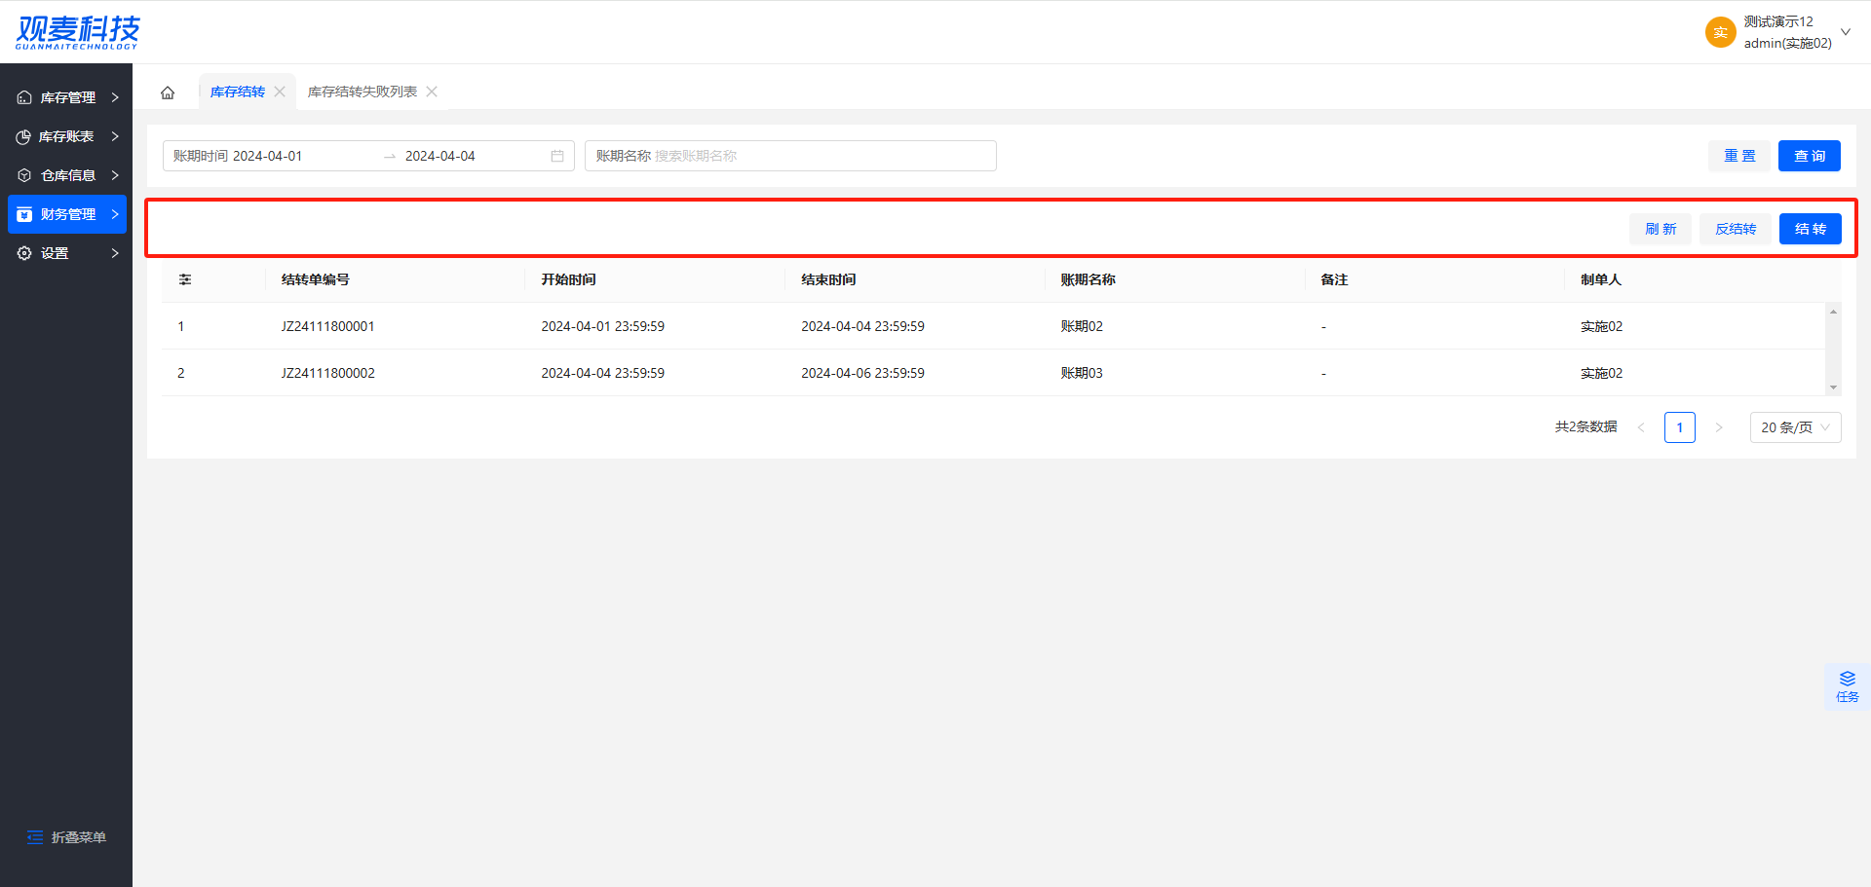Click the 账期02 cell
Viewport: 1871px width, 887px height.
pyautogui.click(x=1082, y=326)
